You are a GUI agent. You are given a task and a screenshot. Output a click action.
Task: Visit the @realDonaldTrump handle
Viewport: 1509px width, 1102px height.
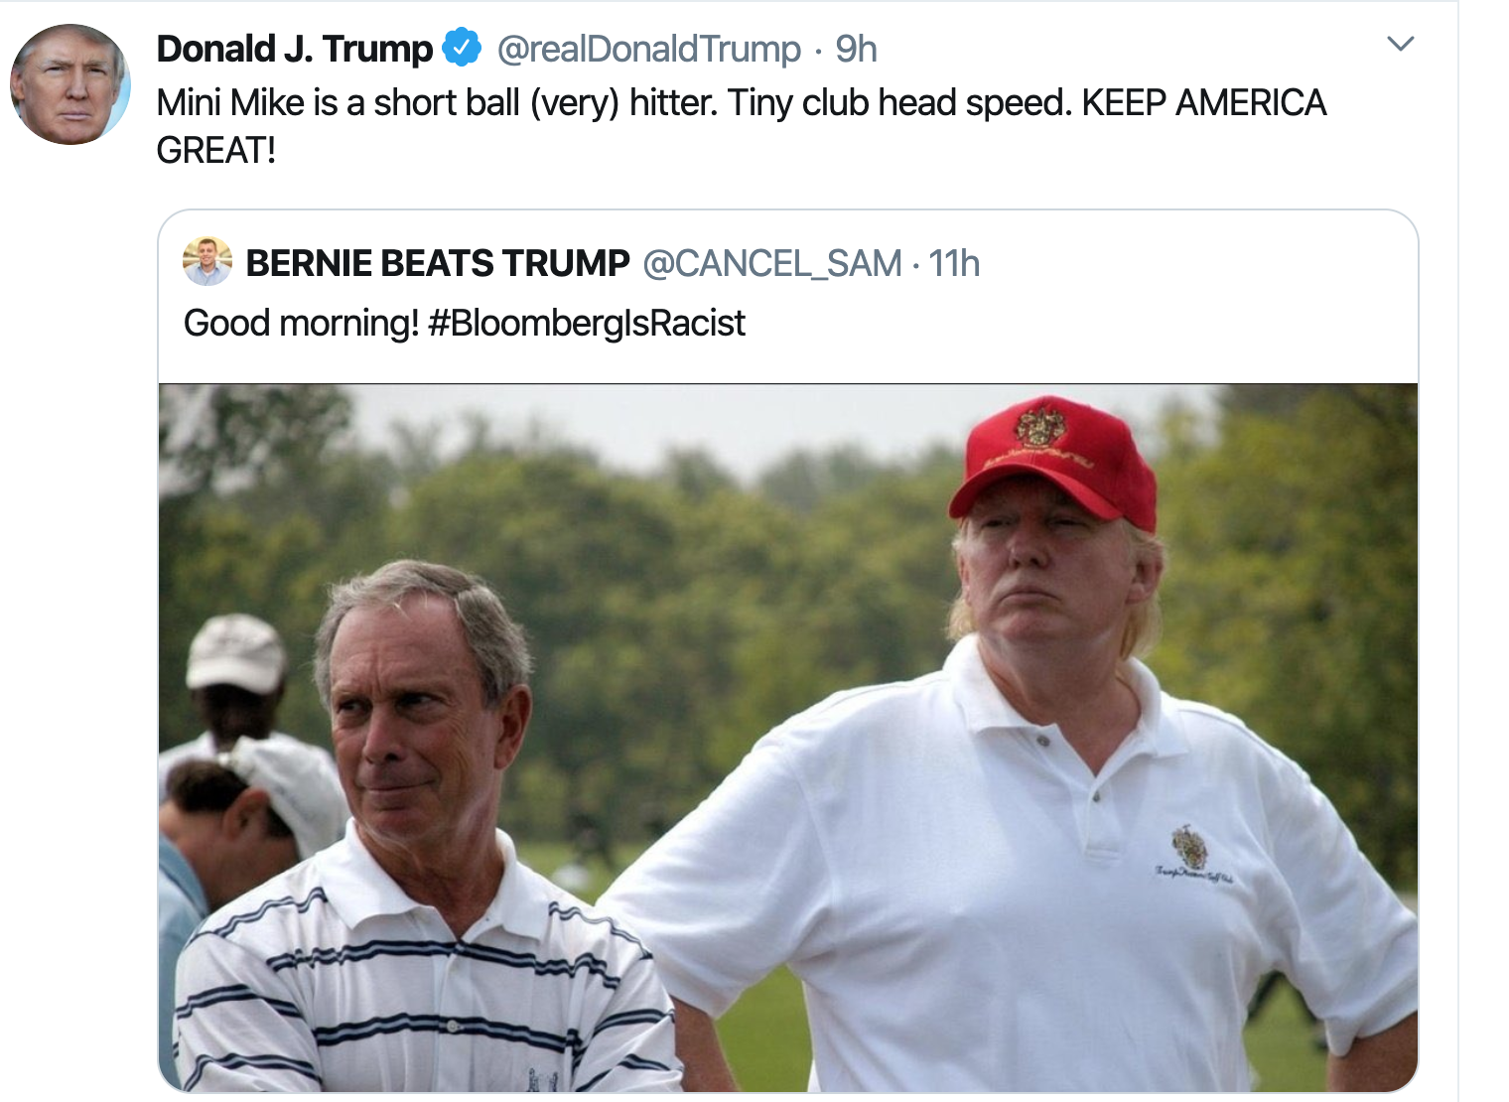pos(648,49)
